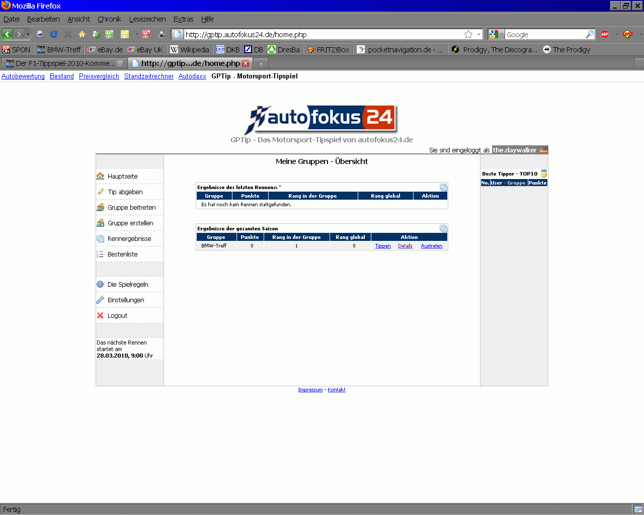644x515 pixels.
Task: Click into the URL address field
Action: [322, 34]
